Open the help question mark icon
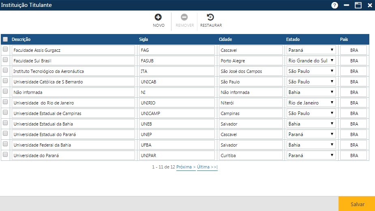Viewport: 375px width, 211px height. click(x=334, y=5)
